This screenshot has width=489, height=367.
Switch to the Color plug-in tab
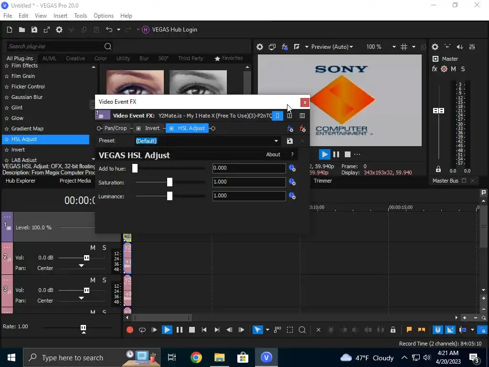(x=100, y=58)
